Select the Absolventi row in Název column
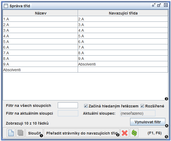The height and width of the screenshot is (141, 171). (41, 70)
